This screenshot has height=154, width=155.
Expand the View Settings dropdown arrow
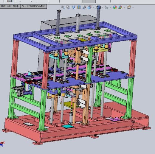133,8
